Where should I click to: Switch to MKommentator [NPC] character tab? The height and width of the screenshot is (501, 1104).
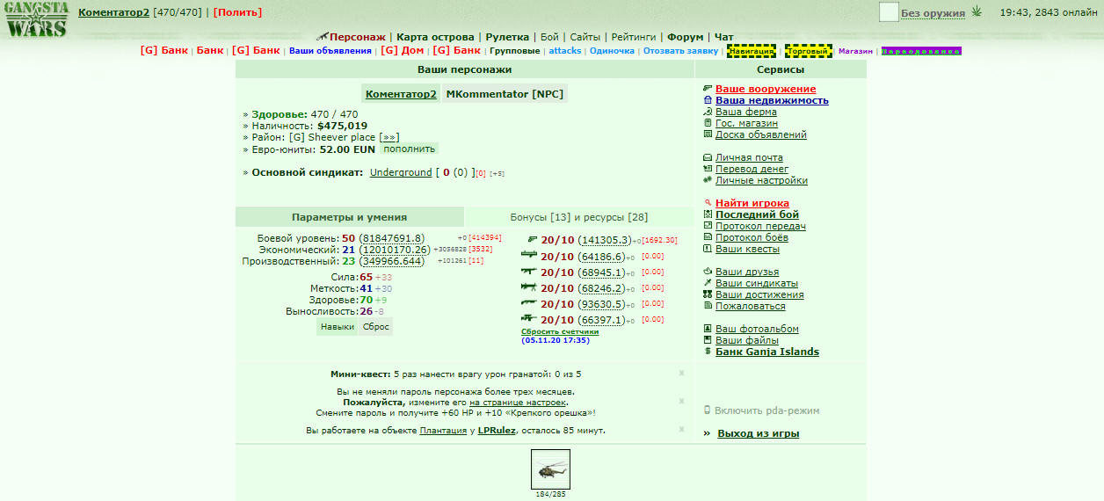point(505,94)
